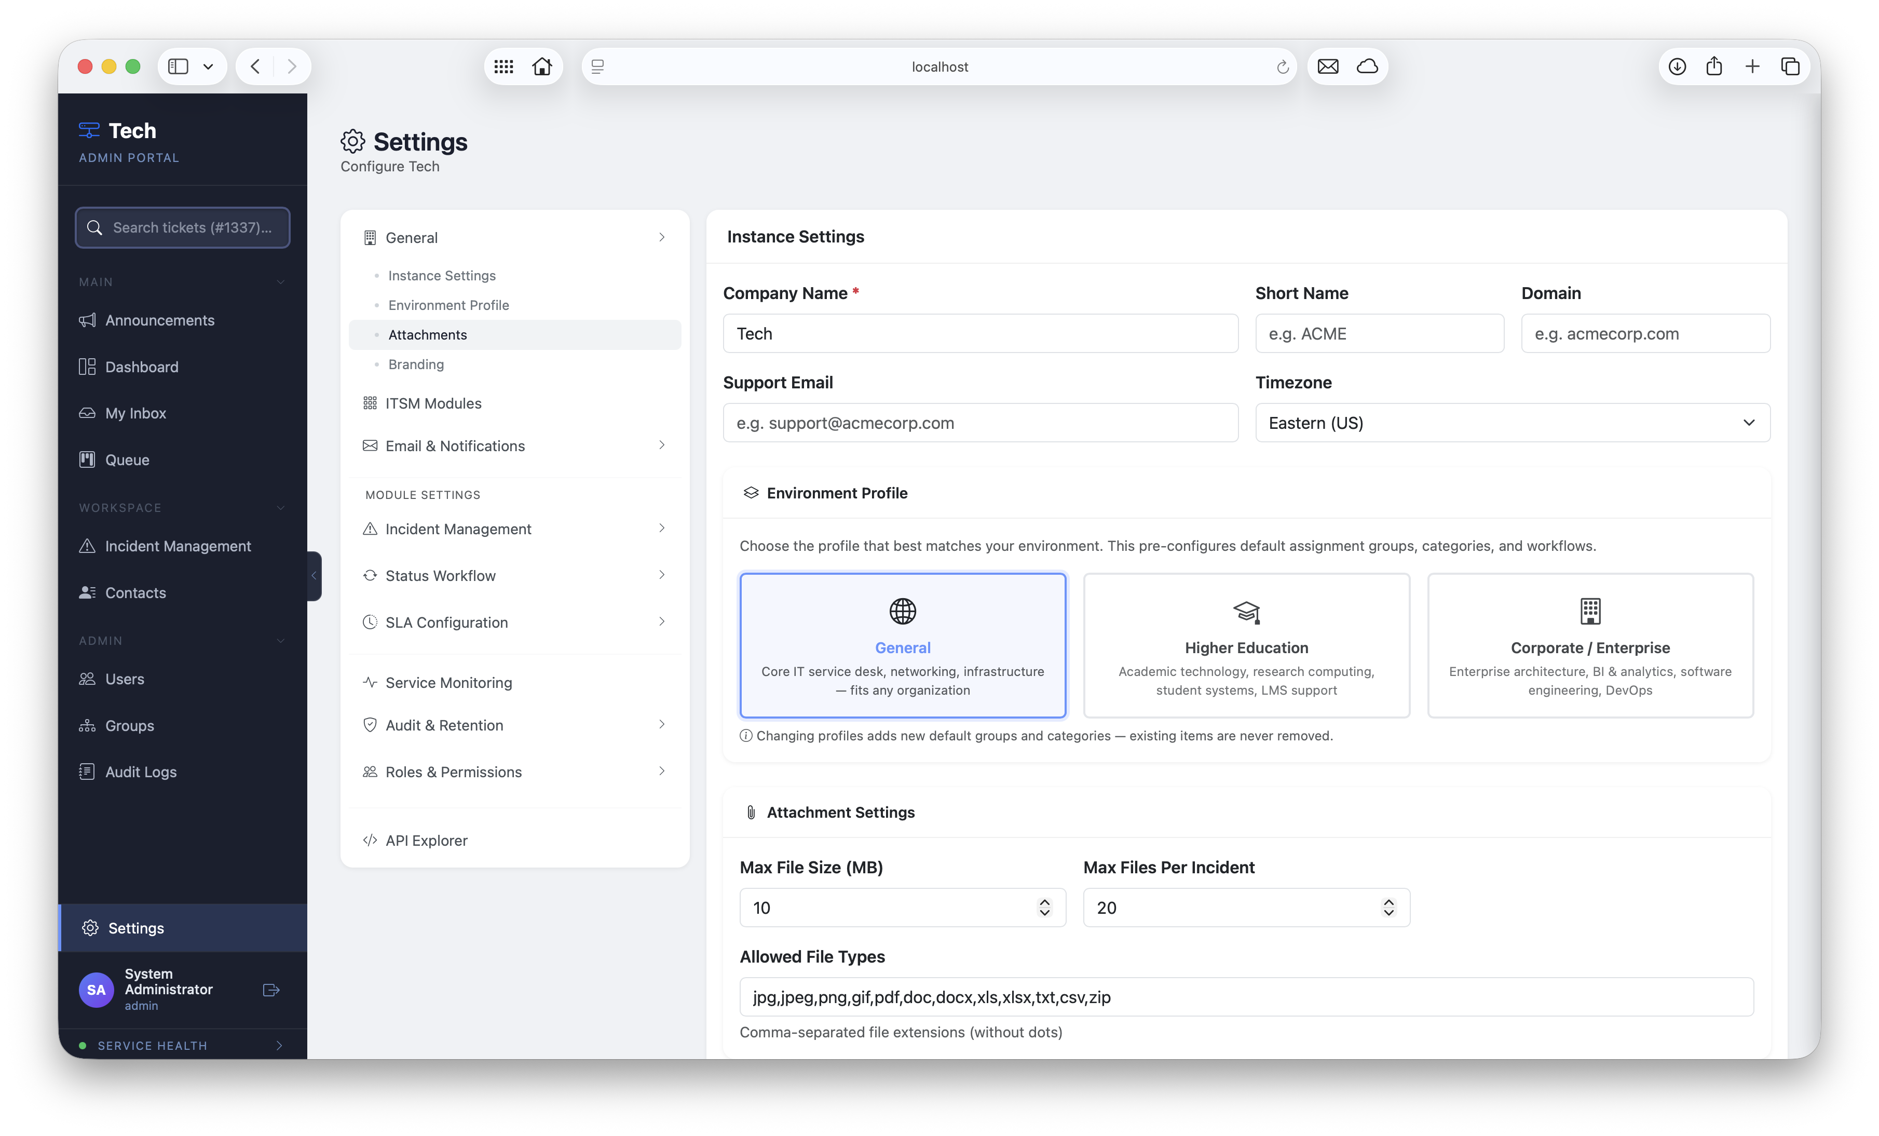Select the Corporate / Enterprise profile card
The width and height of the screenshot is (1879, 1136).
(x=1589, y=645)
